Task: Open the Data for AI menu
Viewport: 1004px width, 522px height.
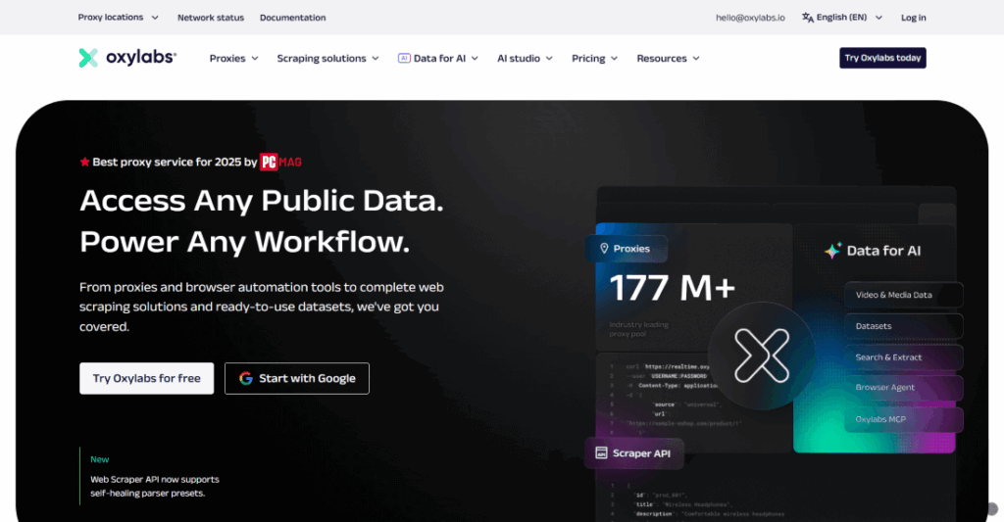Action: coord(438,58)
